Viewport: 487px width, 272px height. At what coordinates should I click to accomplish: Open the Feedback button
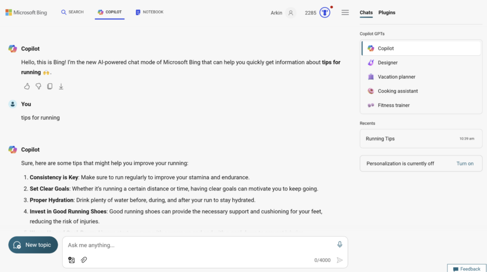(x=467, y=269)
